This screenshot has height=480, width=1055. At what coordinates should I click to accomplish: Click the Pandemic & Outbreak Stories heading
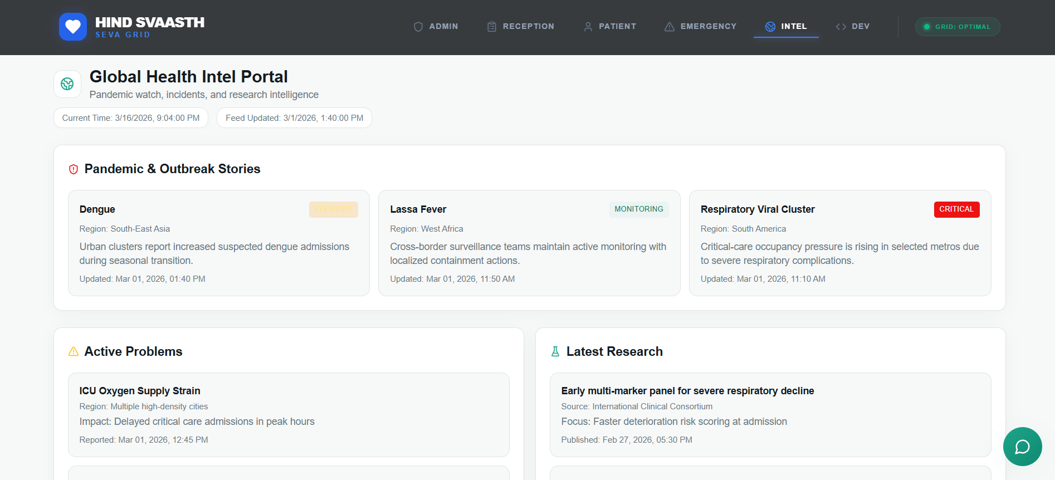coord(173,169)
